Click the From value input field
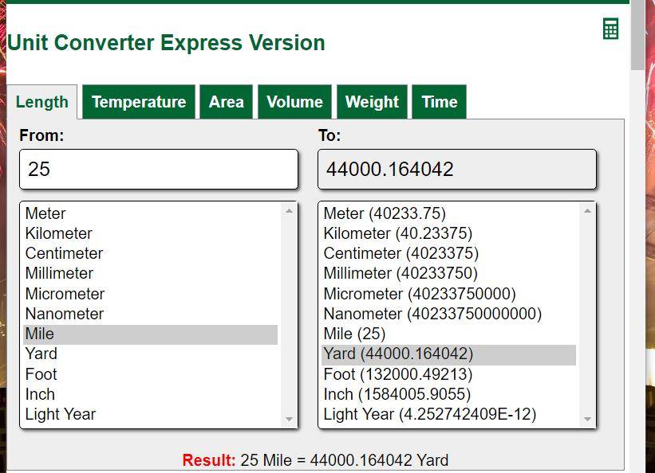This screenshot has width=655, height=473. 159,170
